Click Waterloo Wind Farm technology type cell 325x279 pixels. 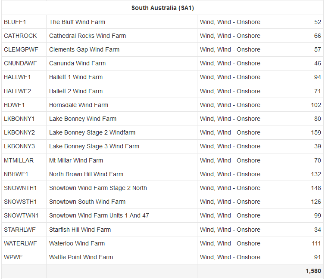click(x=230, y=243)
